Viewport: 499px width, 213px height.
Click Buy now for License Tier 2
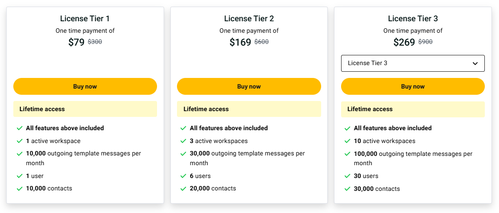coord(249,86)
